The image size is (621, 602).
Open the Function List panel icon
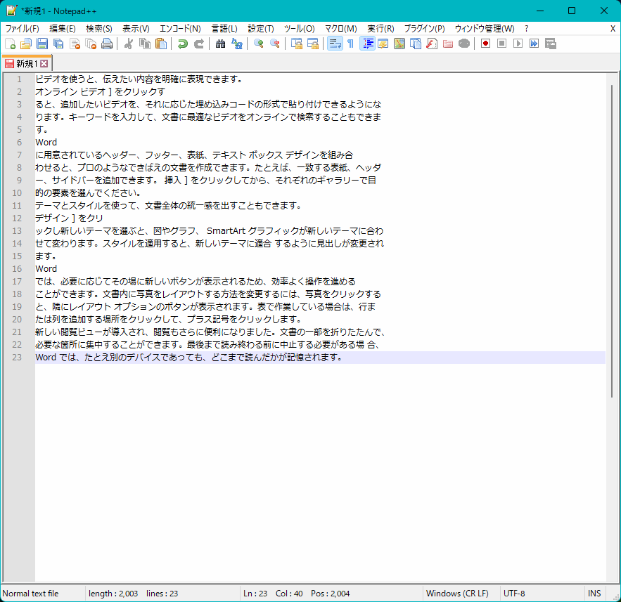tap(432, 44)
